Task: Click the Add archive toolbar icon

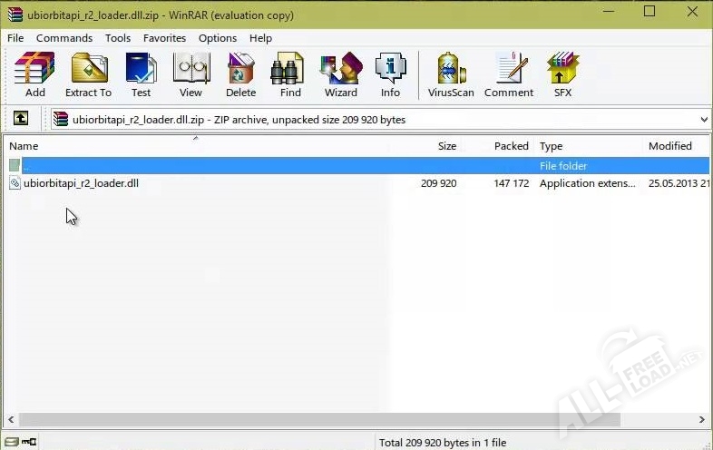Action: [34, 74]
